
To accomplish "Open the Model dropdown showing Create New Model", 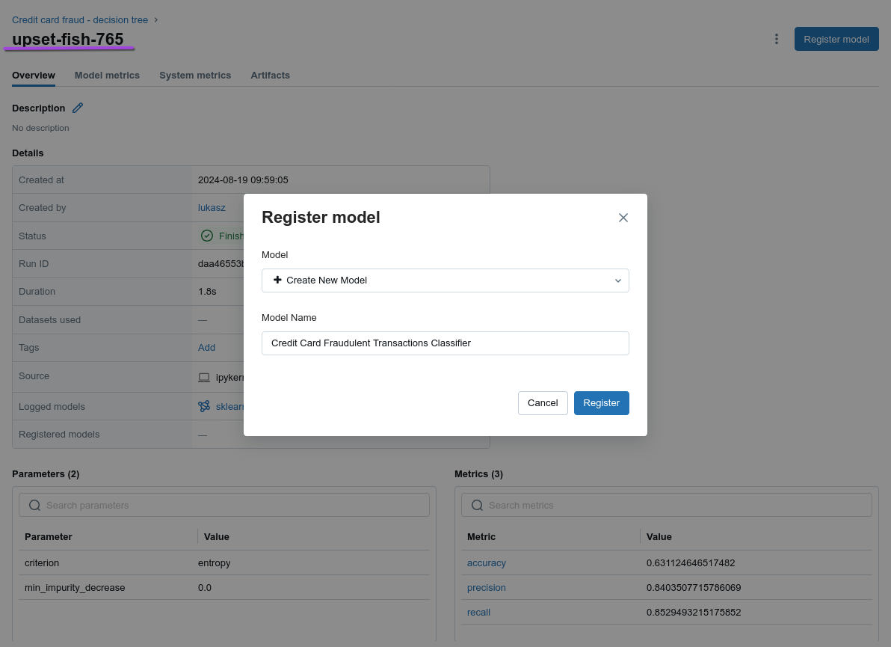I will [x=445, y=280].
